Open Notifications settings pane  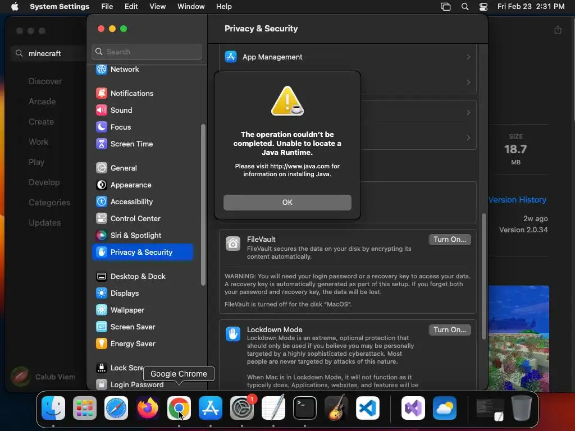pyautogui.click(x=143, y=94)
